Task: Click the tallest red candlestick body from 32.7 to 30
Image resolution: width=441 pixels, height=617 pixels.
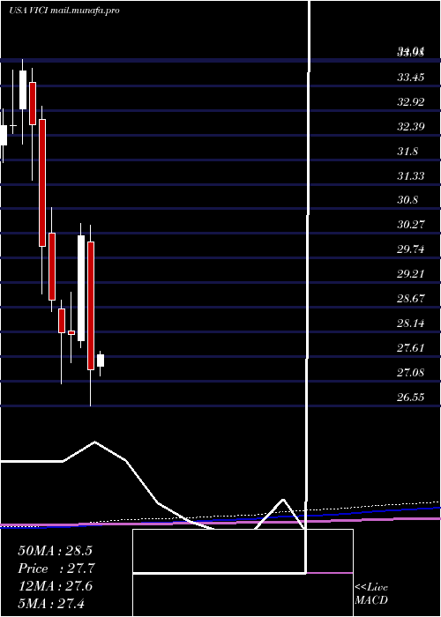Action: pyautogui.click(x=42, y=182)
